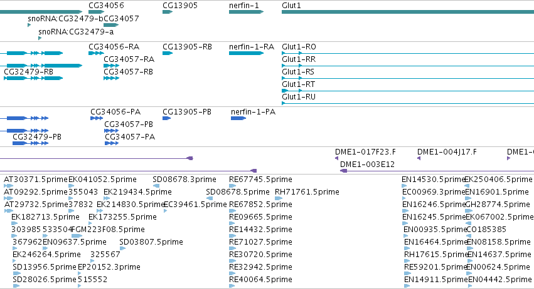Click the DME1-003E12 clone glyph
The width and height of the screenshot is (534, 289).
coord(437,171)
